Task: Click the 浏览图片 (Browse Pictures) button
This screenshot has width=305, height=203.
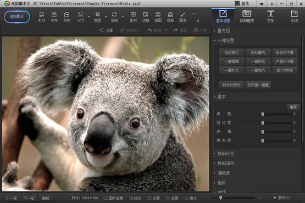Action: [17, 16]
